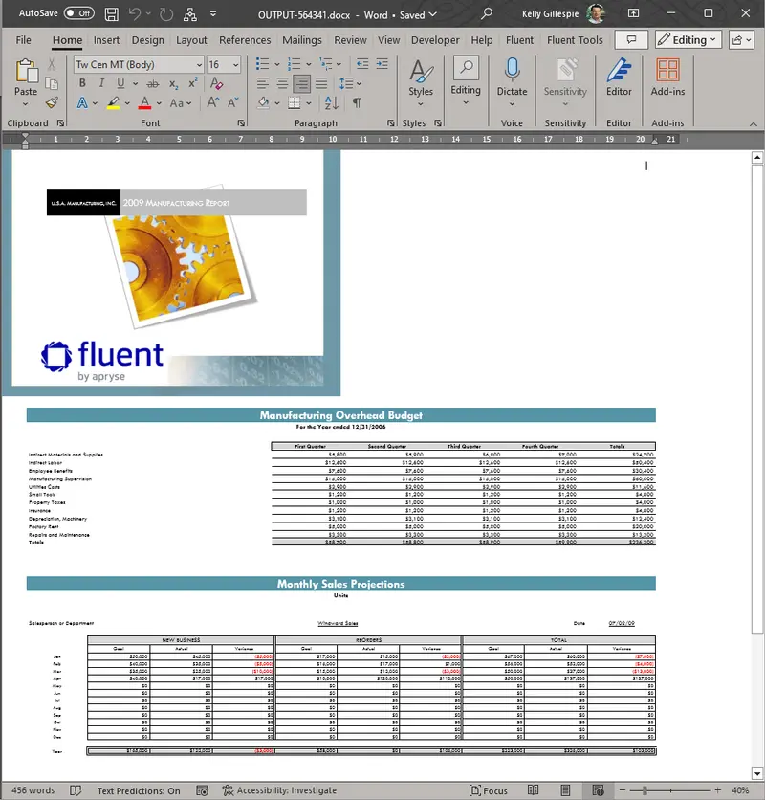This screenshot has height=800, width=765.
Task: Justify text alignment
Action: tap(321, 83)
